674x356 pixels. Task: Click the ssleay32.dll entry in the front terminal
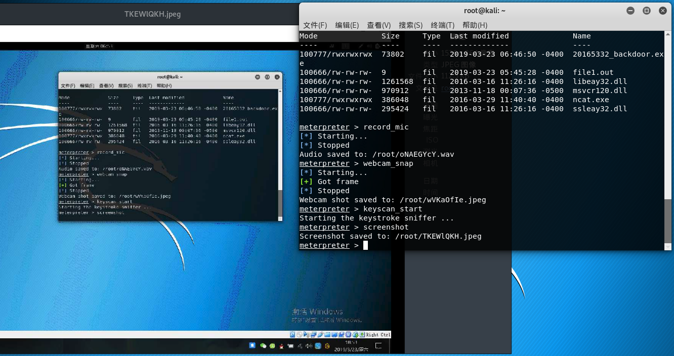click(600, 109)
